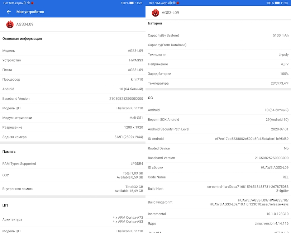
Task: Tap the AGS3-L09 title in right panel header
Action: pos(170,13)
